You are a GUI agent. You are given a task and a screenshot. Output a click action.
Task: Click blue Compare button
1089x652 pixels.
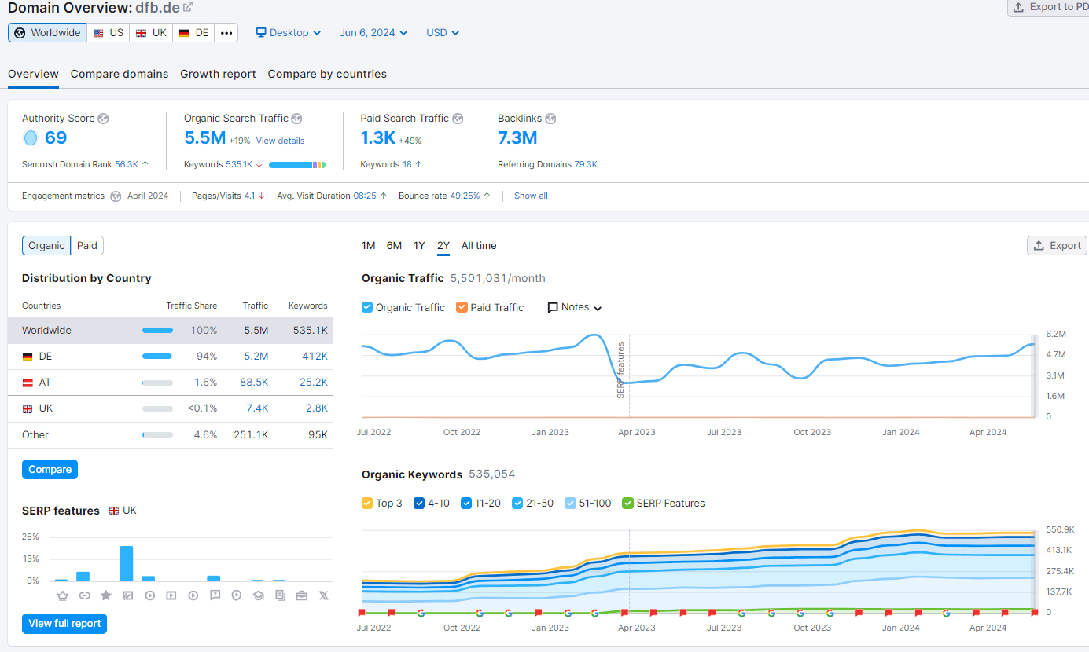pos(50,470)
